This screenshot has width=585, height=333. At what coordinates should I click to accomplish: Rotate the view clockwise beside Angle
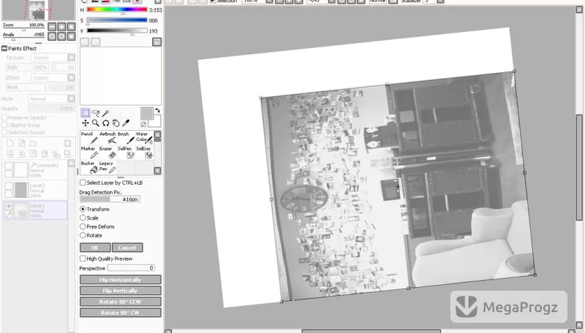click(x=61, y=36)
